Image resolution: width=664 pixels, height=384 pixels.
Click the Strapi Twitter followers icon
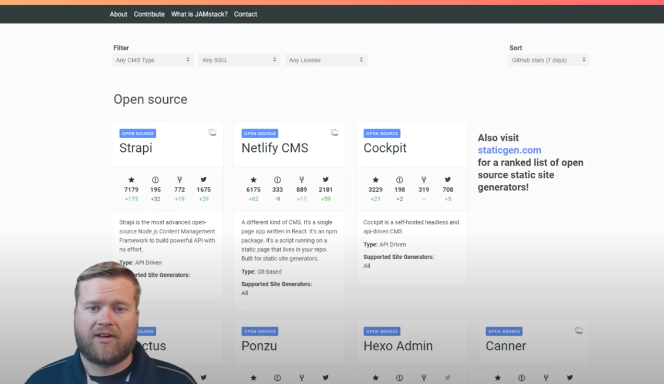203,179
